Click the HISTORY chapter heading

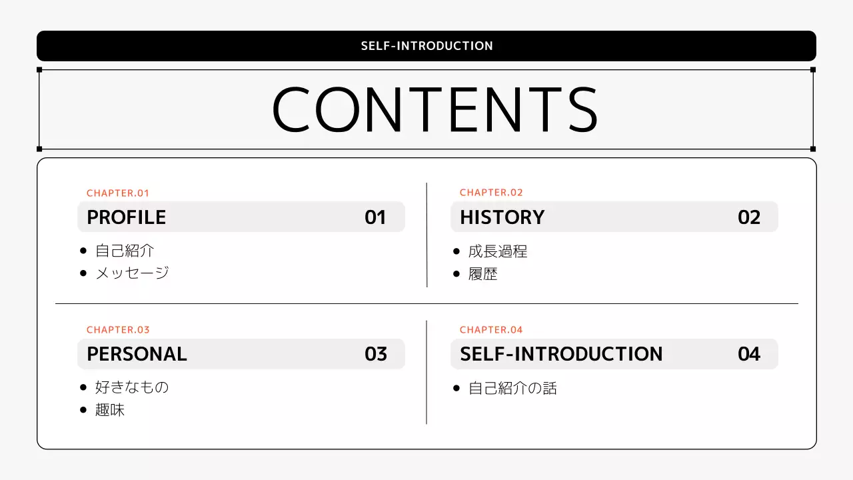(x=502, y=217)
